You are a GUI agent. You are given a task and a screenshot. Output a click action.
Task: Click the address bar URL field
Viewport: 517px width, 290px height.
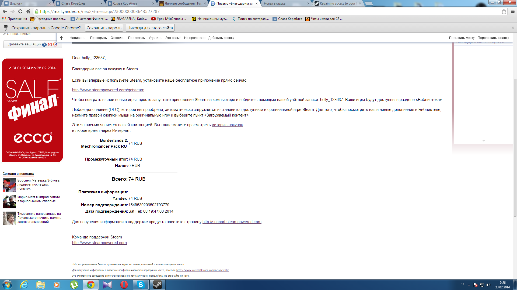(269, 11)
